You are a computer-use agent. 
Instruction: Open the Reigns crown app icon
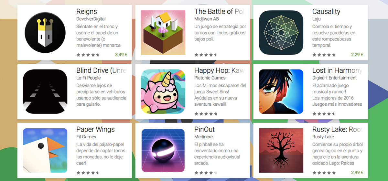click(45, 33)
